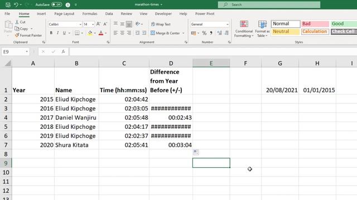Open the Underline style dropdown arrow
The height and width of the screenshot is (200, 357).
(x=69, y=33)
